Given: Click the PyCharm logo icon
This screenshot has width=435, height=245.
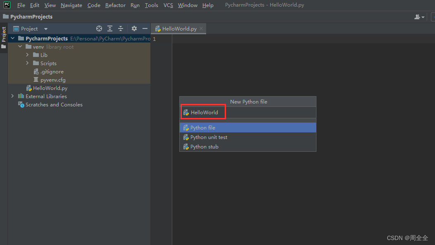Looking at the screenshot, I should [7, 5].
